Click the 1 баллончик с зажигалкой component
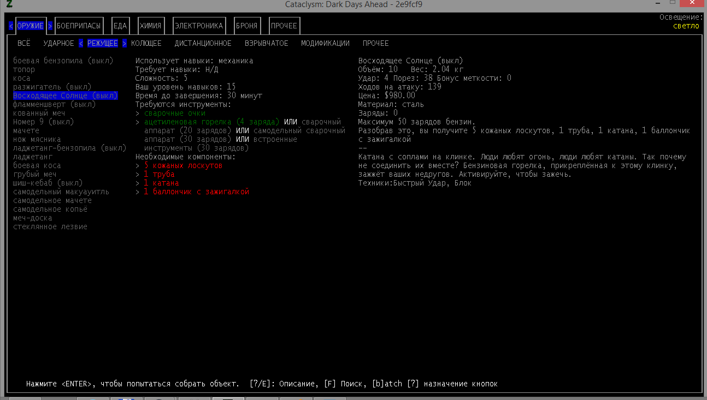The image size is (707, 400). [197, 192]
